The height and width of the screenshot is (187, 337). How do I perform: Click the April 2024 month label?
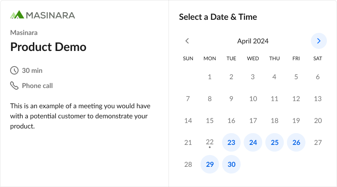coord(253,41)
